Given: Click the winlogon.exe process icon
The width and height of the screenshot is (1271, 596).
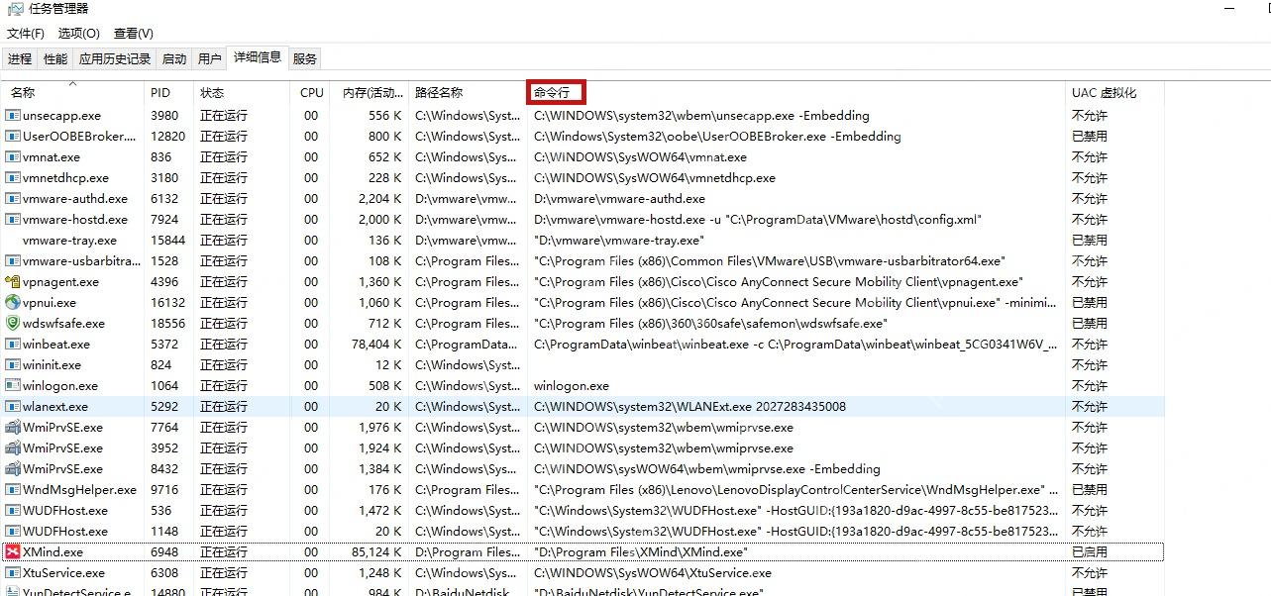Looking at the screenshot, I should coord(13,386).
